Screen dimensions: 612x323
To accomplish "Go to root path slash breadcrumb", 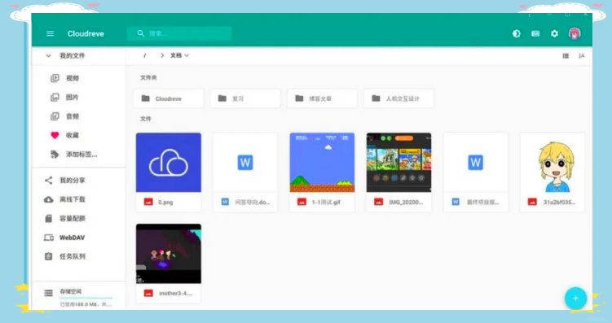I will [x=144, y=55].
